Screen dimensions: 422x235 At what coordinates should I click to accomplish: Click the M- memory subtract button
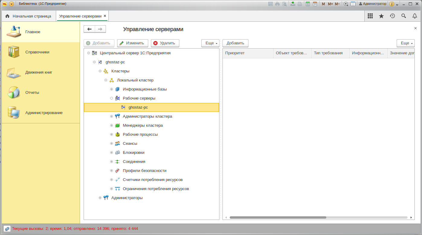click(337, 4)
